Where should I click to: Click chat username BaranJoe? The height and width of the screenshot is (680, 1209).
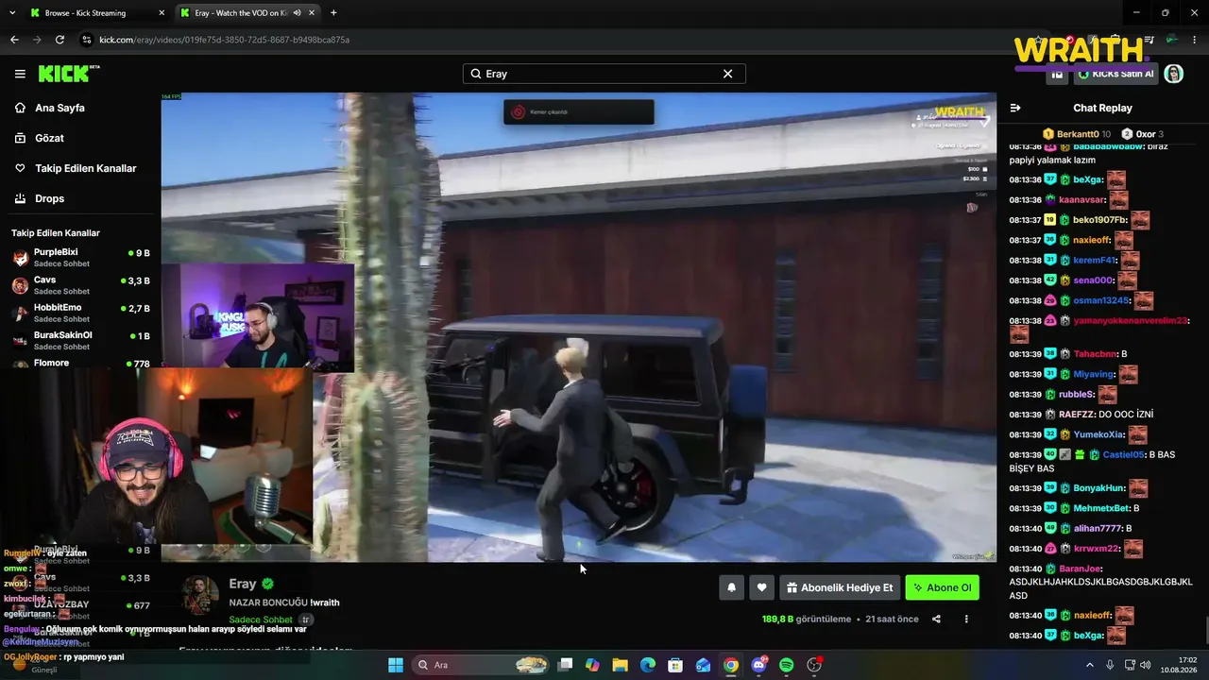tap(1080, 569)
